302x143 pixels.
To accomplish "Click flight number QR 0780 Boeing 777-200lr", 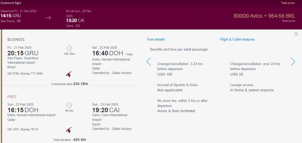I will [25, 73].
